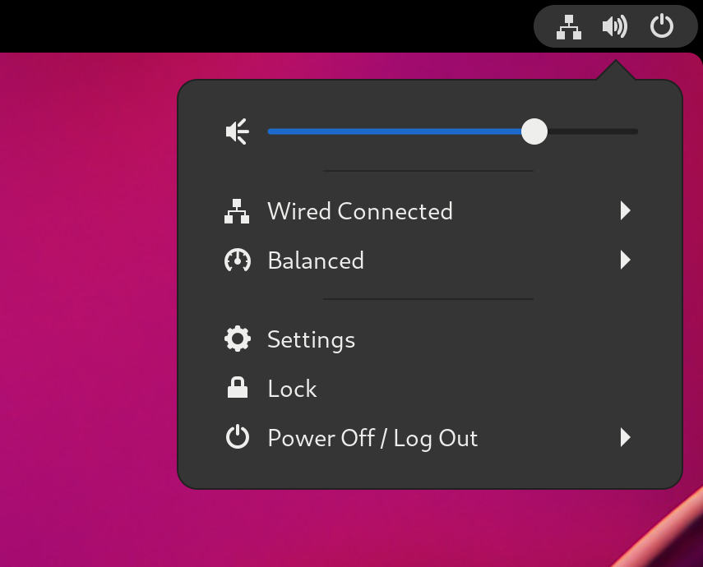Click the wired network icon in the menu

point(237,212)
